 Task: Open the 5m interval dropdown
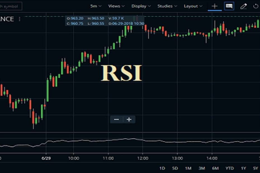pyautogui.click(x=96, y=6)
